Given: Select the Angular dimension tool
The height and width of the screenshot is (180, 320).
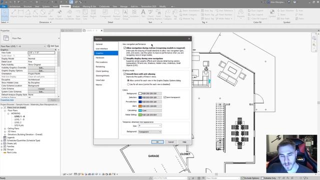Looking at the screenshot, I should (x=28, y=14).
